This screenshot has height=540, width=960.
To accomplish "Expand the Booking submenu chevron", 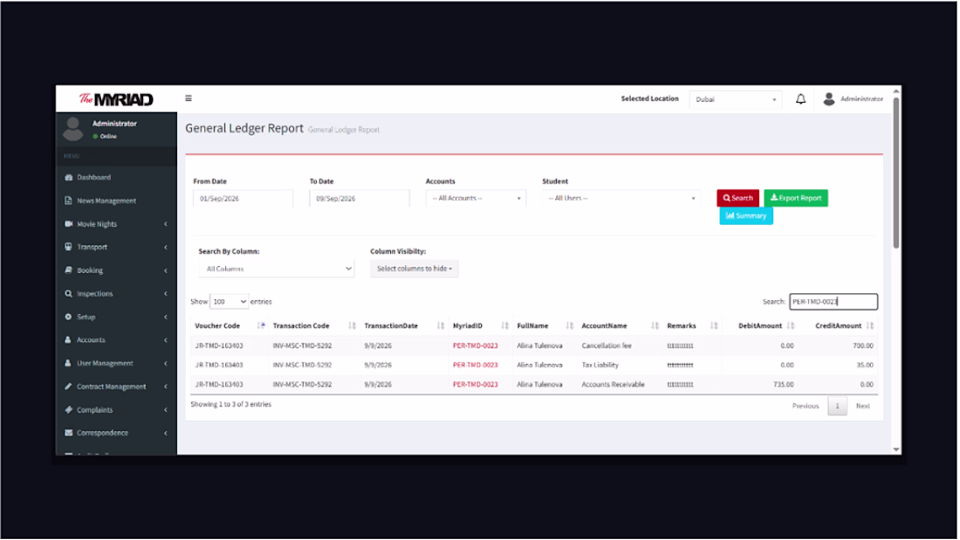I will (x=165, y=270).
